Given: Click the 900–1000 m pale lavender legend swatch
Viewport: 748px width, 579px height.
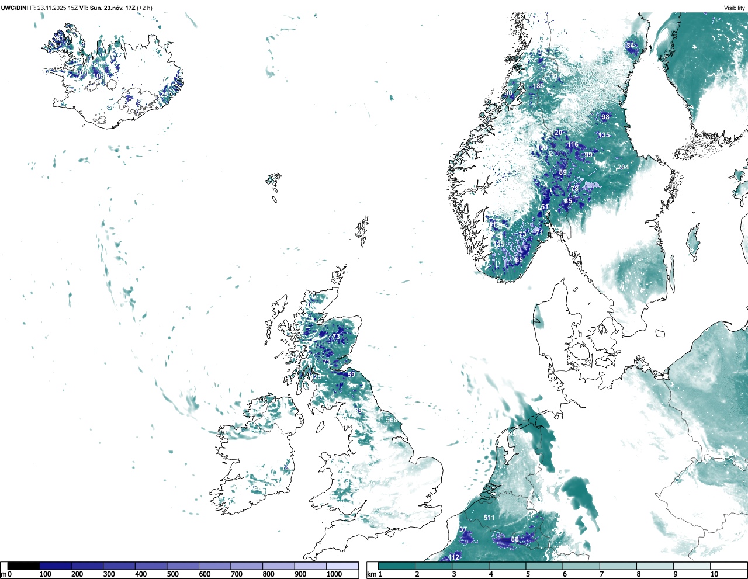Looking at the screenshot, I should pos(310,566).
